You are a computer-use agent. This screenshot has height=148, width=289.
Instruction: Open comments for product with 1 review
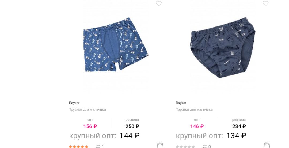point(100,147)
